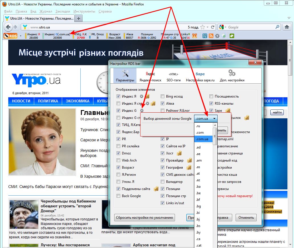The width and height of the screenshot is (294, 248).
Task: Click Сбросить настройки по умолчанию button
Action: pos(144,218)
